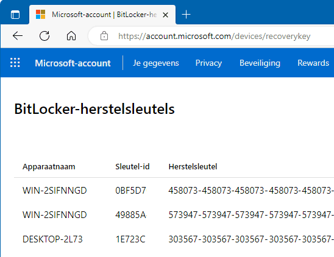
Task: Select the Microsoft-account BitLocker browser tab
Action: click(102, 15)
